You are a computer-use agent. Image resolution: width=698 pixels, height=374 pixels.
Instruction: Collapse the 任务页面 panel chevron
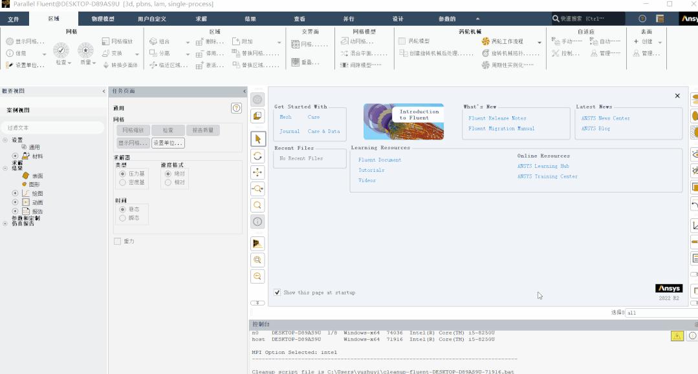[245, 91]
